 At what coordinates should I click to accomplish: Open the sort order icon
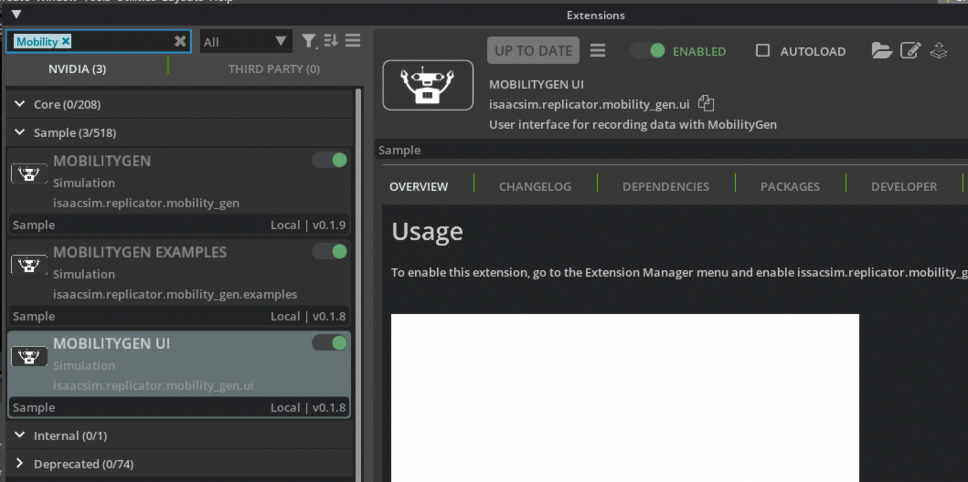click(x=330, y=41)
